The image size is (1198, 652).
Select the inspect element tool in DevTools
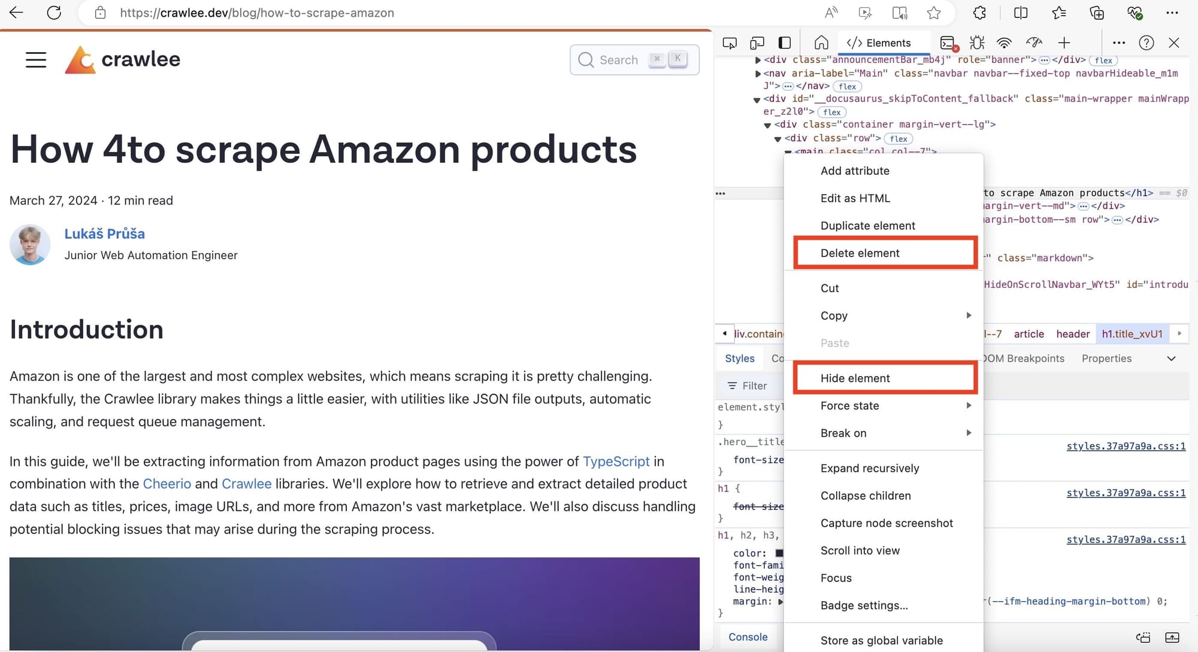pyautogui.click(x=730, y=43)
